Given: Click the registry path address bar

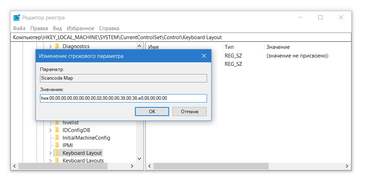Looking at the screenshot, I should (181, 37).
